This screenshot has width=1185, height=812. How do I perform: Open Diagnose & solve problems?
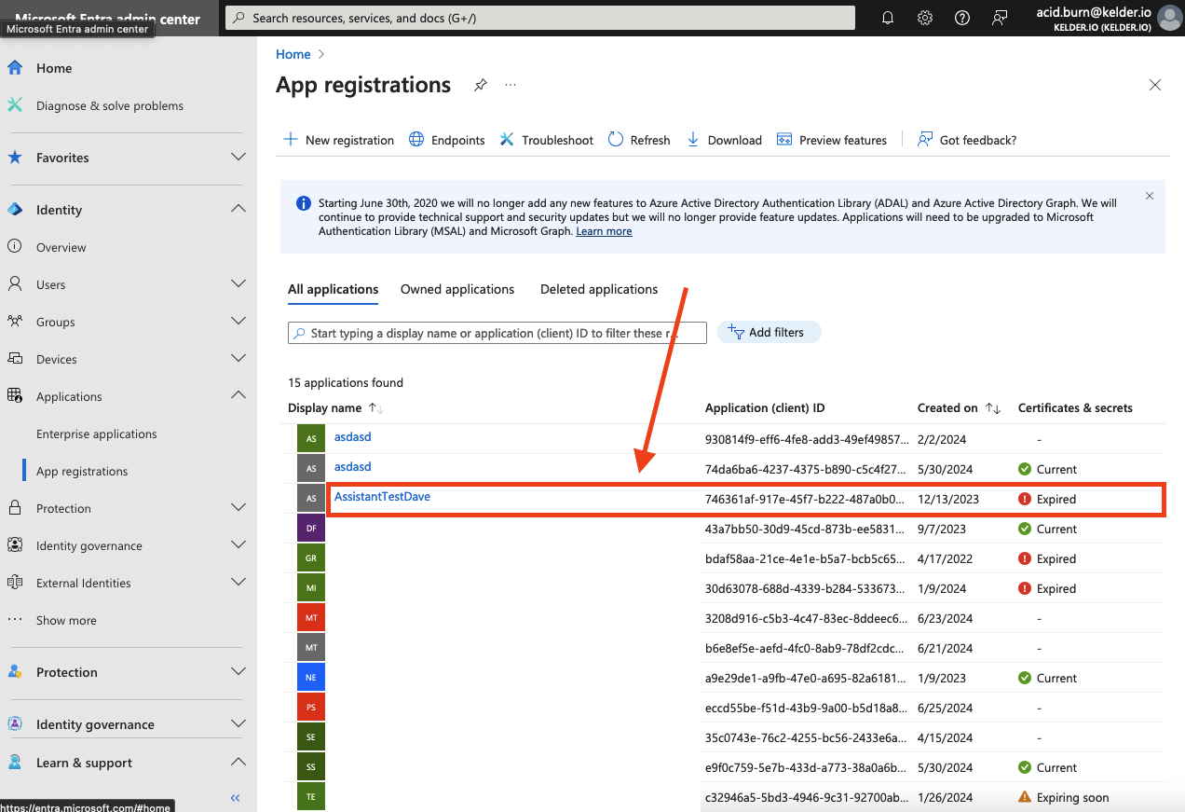pyautogui.click(x=110, y=105)
